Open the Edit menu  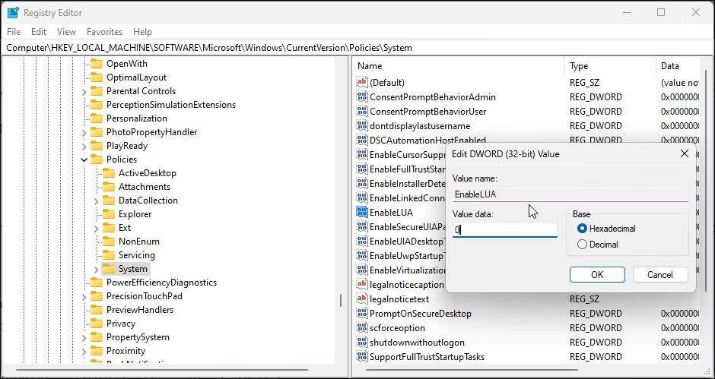pyautogui.click(x=39, y=32)
